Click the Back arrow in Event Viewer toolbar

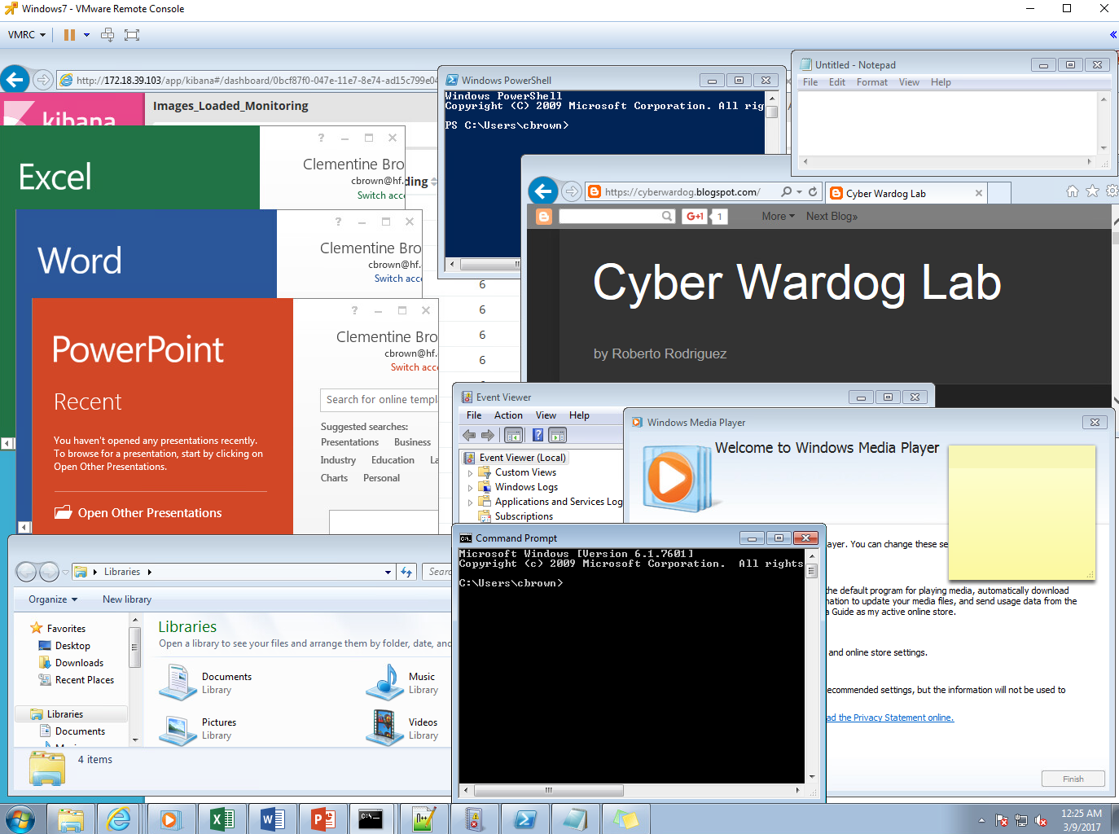pos(469,436)
